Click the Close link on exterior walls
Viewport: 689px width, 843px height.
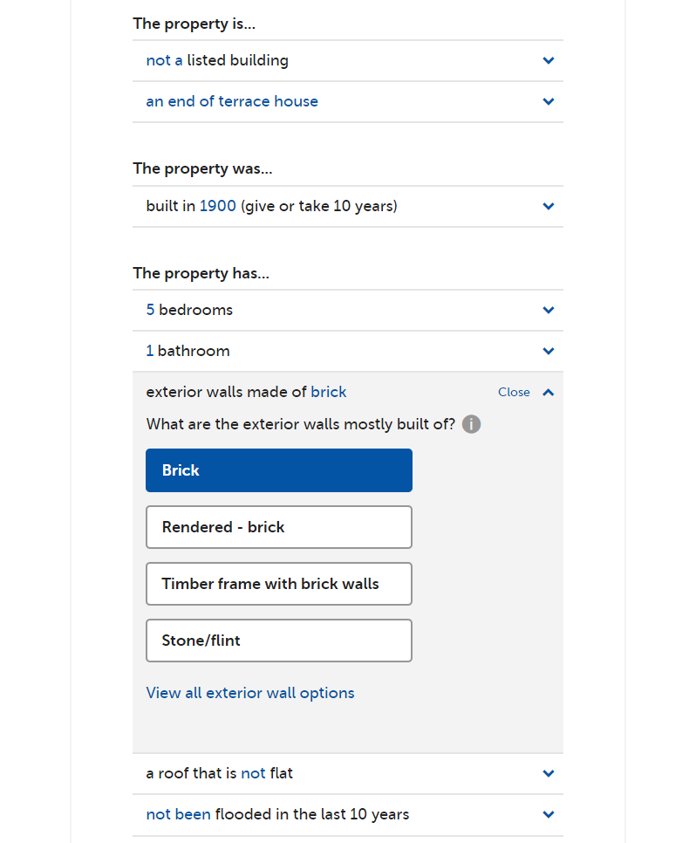[x=514, y=392]
